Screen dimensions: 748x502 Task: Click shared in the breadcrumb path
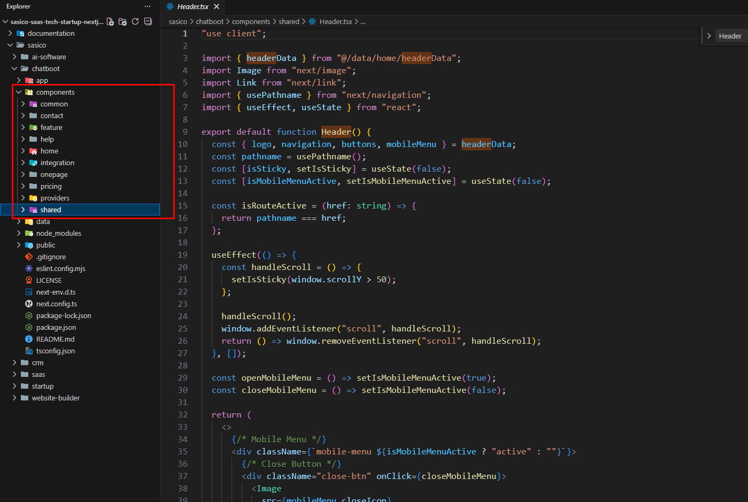coord(289,21)
